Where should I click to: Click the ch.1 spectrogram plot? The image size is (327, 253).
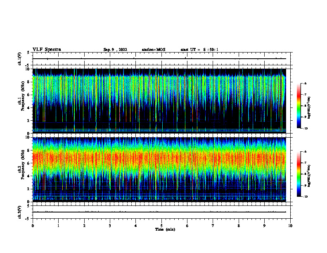pos(159,101)
